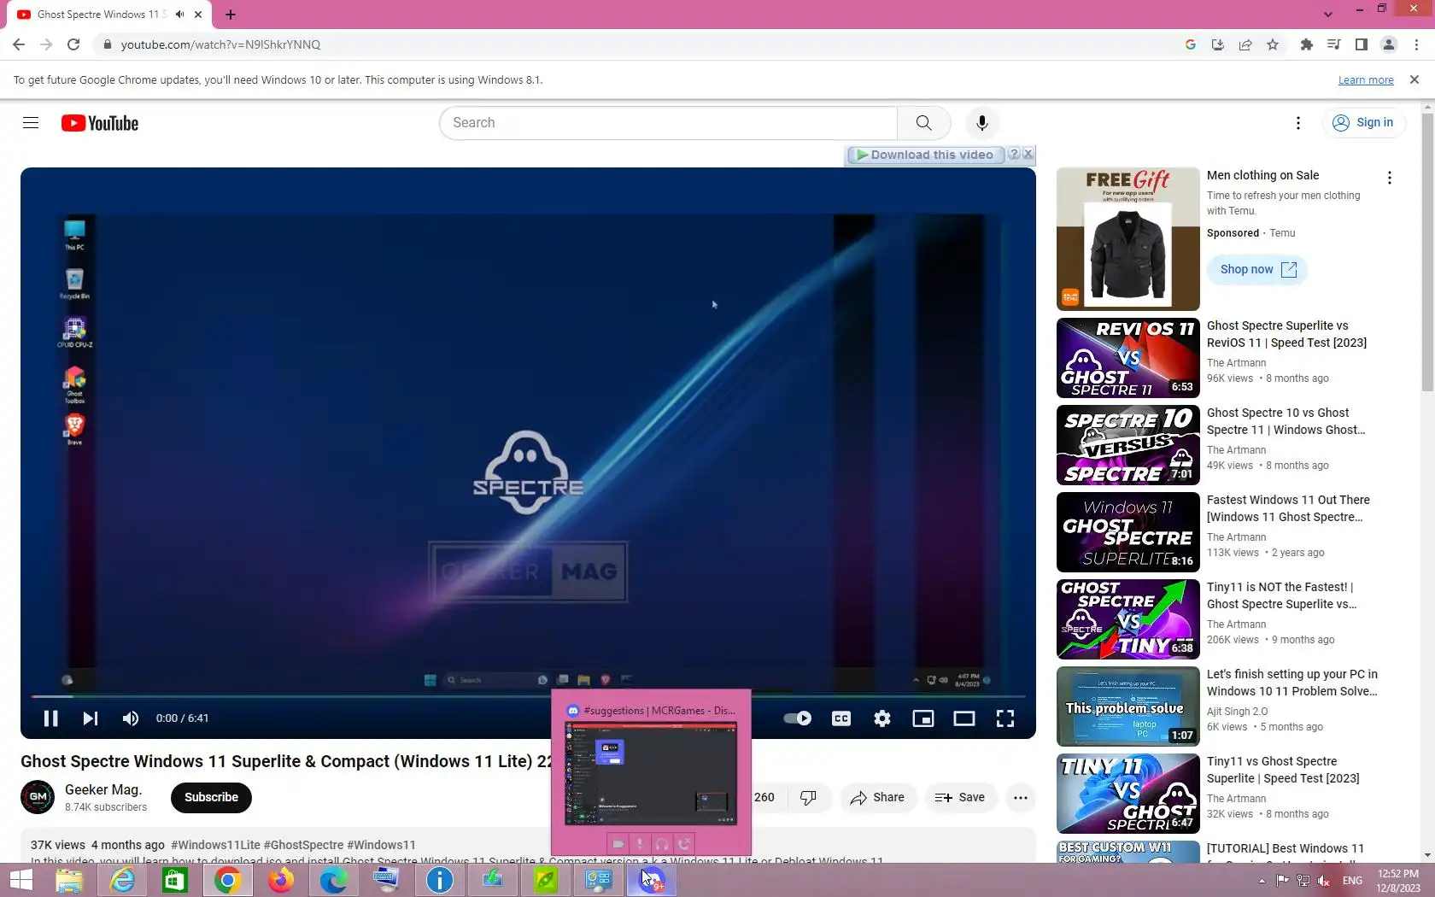Share this page from address bar
The image size is (1435, 897).
pyautogui.click(x=1245, y=44)
